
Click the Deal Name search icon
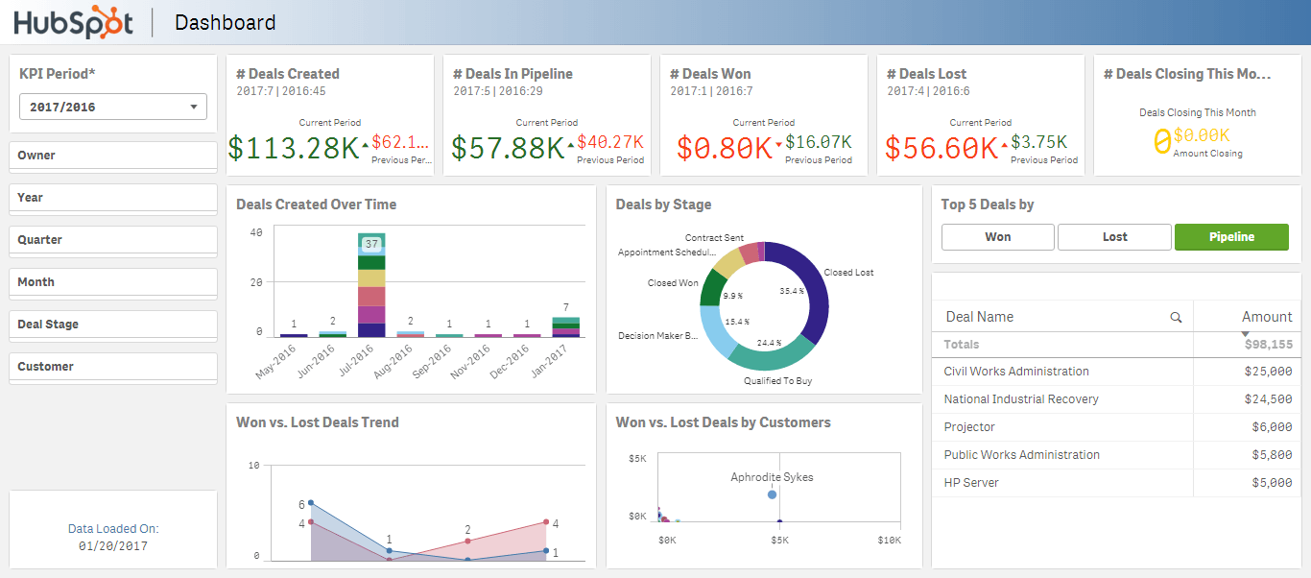pyautogui.click(x=1176, y=317)
